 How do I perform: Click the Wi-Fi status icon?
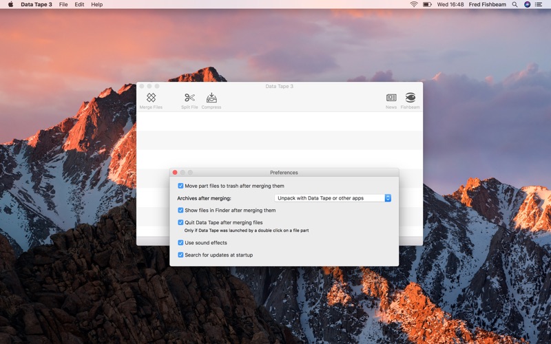[414, 5]
